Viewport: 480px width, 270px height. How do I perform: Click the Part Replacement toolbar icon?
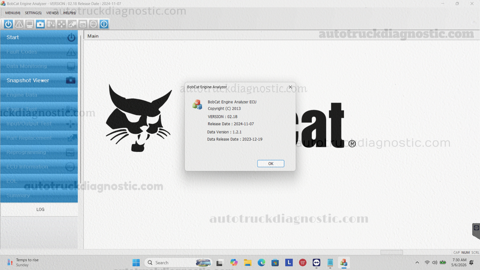pos(72,24)
